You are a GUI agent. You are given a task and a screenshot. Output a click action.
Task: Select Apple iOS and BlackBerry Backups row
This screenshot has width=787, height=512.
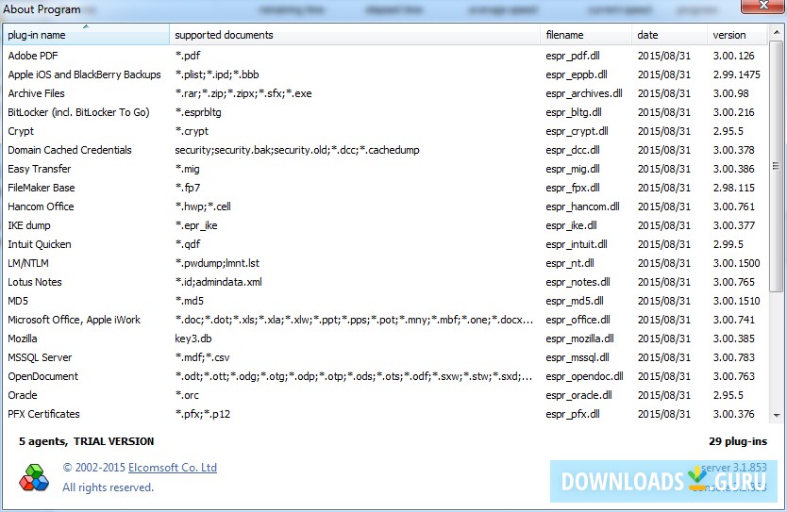(x=385, y=74)
